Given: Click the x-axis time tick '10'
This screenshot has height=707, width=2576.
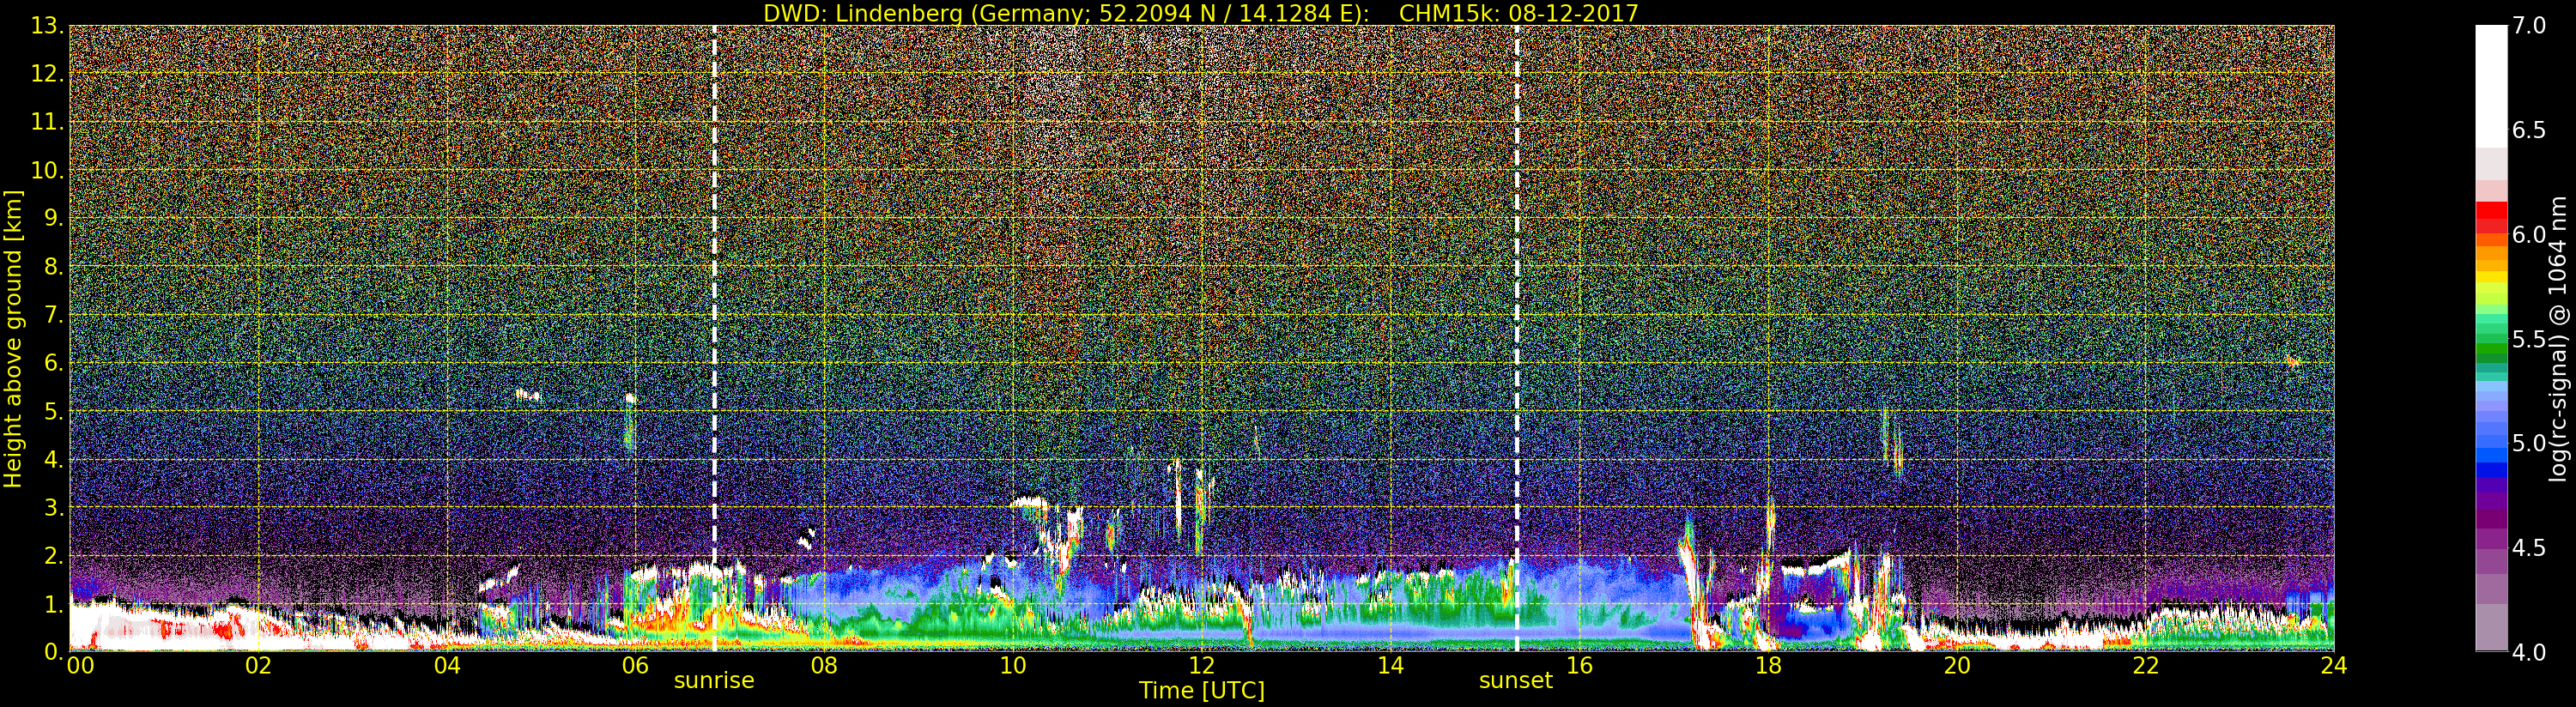Looking at the screenshot, I should tap(1013, 665).
